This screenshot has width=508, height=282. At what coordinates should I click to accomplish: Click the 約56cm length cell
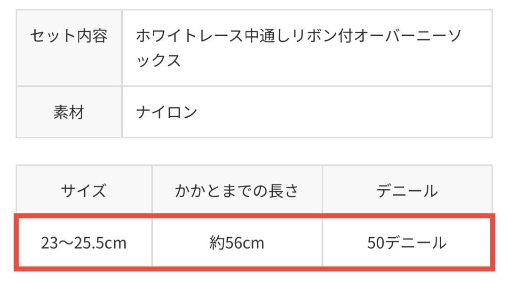[x=237, y=243]
